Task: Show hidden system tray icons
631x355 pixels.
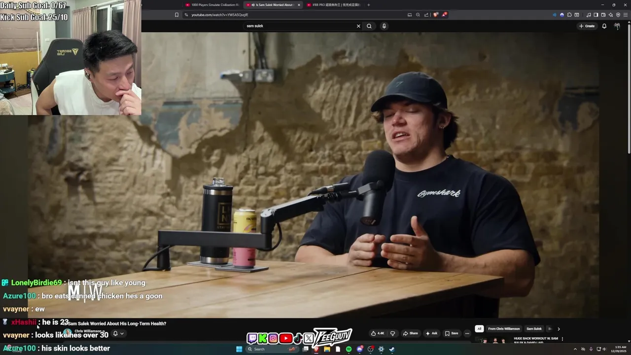Action: (x=575, y=349)
